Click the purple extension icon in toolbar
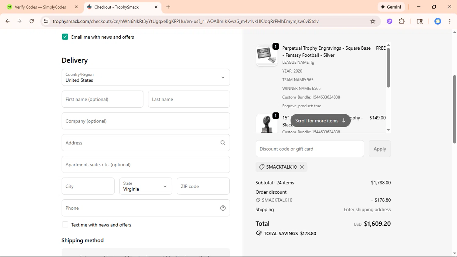 coord(390,21)
